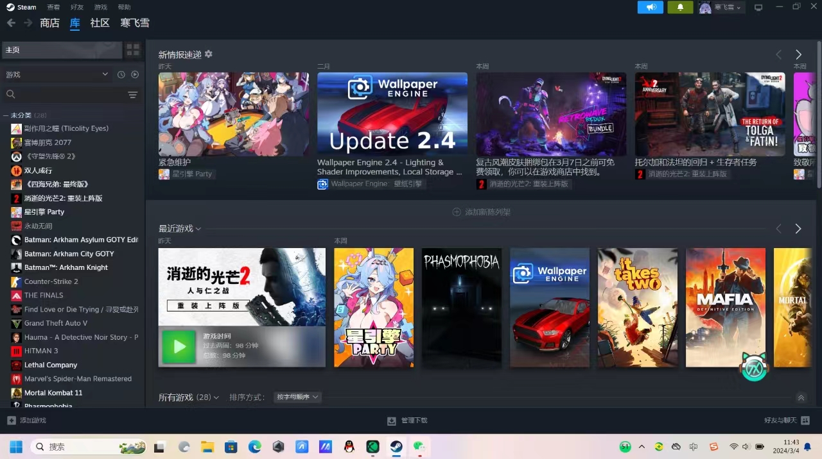Open the advanced filter options icon
The height and width of the screenshot is (459, 822).
[x=133, y=95]
